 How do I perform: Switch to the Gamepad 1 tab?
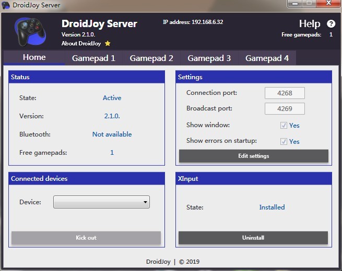[x=93, y=58]
